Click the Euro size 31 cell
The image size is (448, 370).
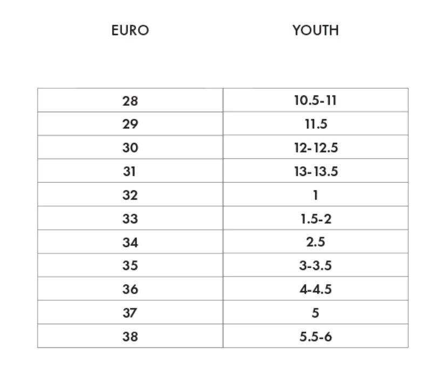click(x=130, y=172)
